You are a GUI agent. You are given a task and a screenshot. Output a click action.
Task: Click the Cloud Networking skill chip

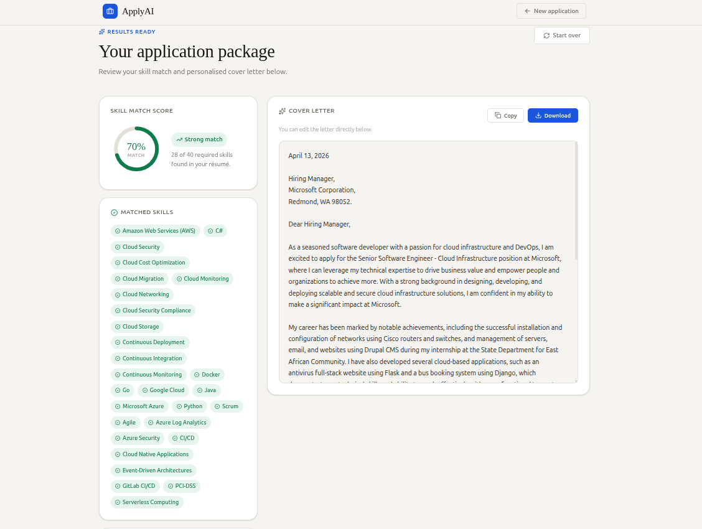(x=142, y=294)
